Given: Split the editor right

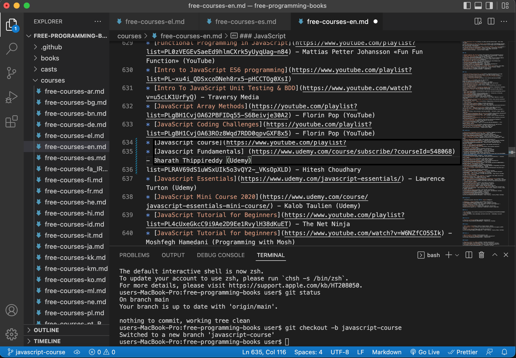Looking at the screenshot, I should (491, 21).
